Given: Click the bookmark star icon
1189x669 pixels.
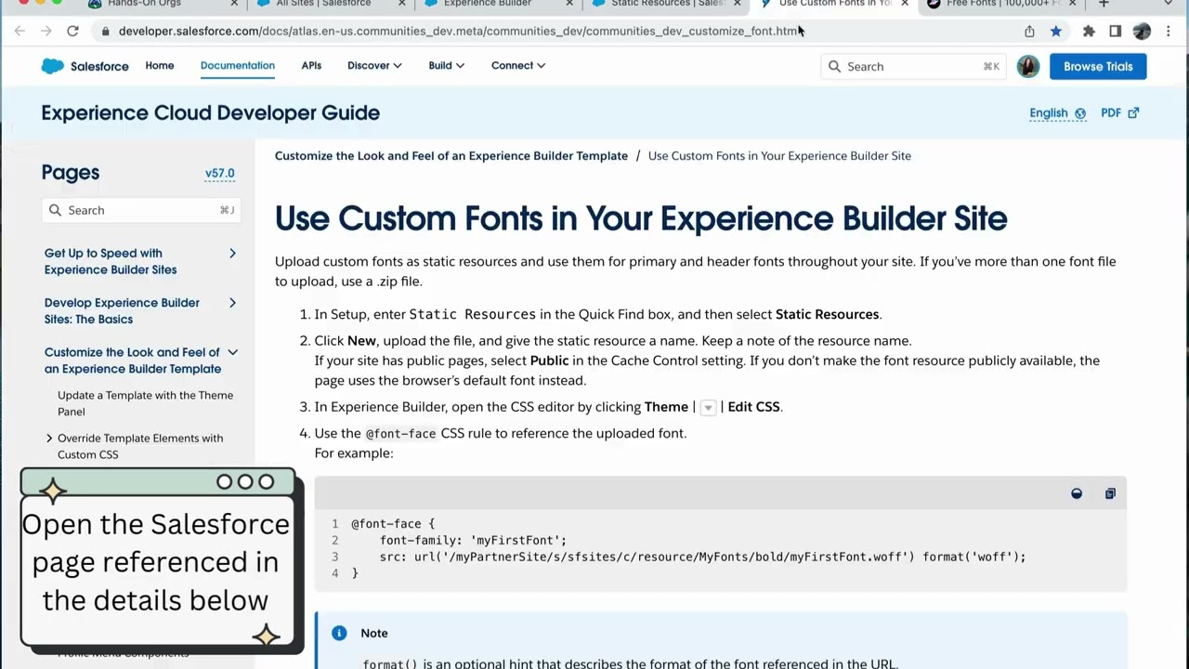Looking at the screenshot, I should (1056, 31).
